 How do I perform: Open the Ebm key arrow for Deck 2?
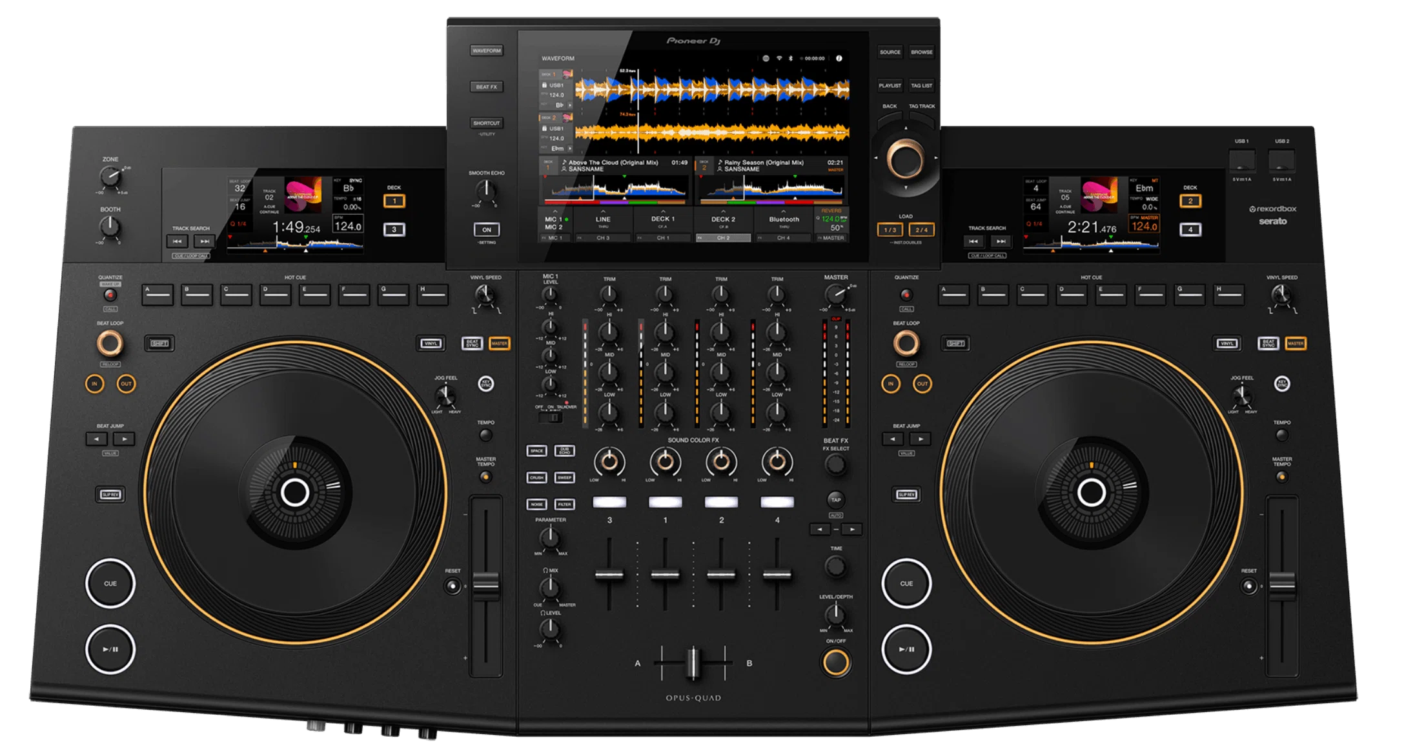[569, 148]
